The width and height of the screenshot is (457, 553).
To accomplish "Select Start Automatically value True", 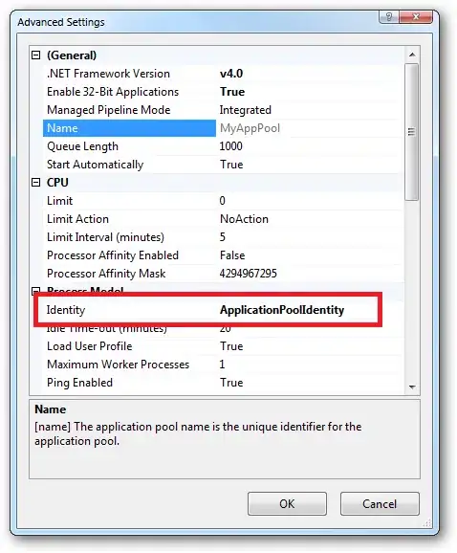I will coord(231,165).
